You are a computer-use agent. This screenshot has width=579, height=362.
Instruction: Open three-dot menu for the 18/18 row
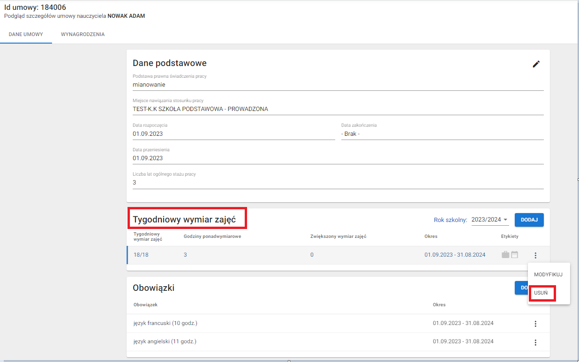(535, 255)
